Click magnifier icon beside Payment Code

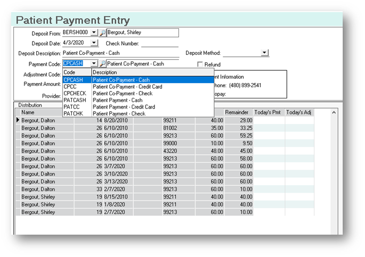point(103,64)
